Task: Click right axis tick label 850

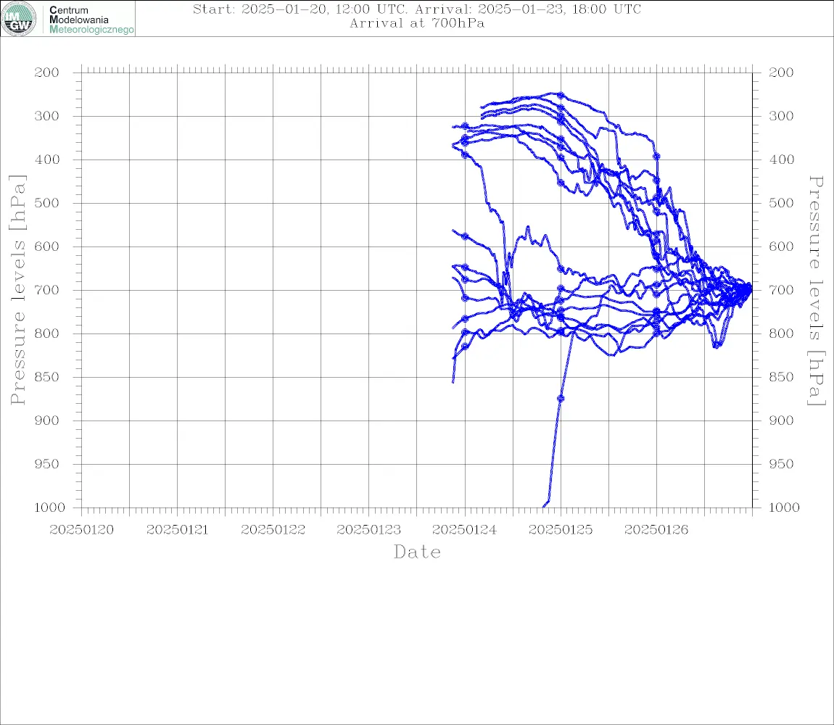Action: coord(781,377)
